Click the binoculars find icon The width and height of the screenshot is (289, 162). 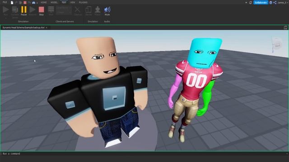(33, 3)
